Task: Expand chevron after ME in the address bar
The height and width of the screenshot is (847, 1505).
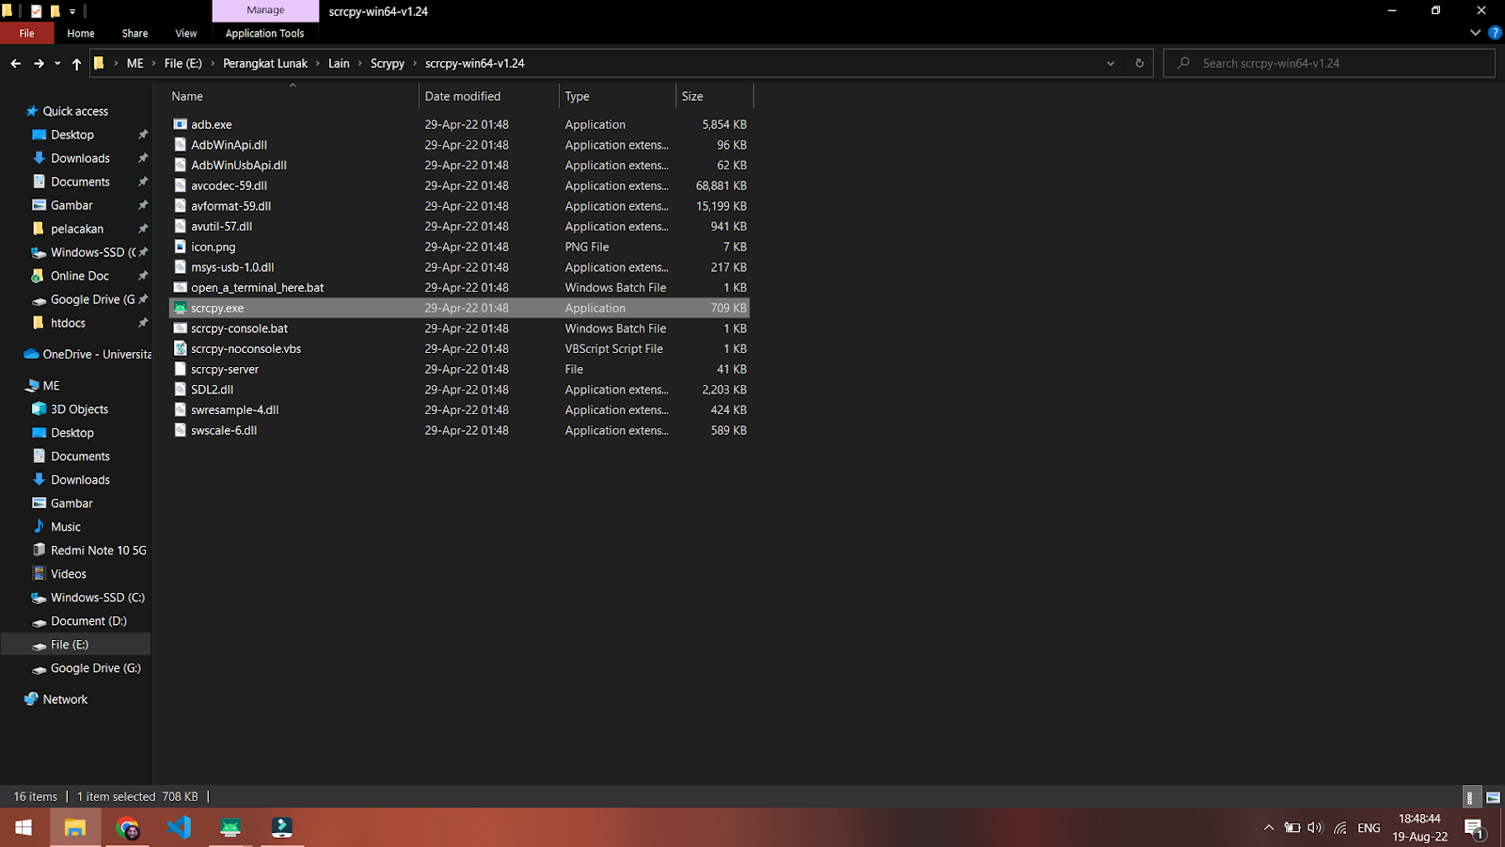Action: 154,63
